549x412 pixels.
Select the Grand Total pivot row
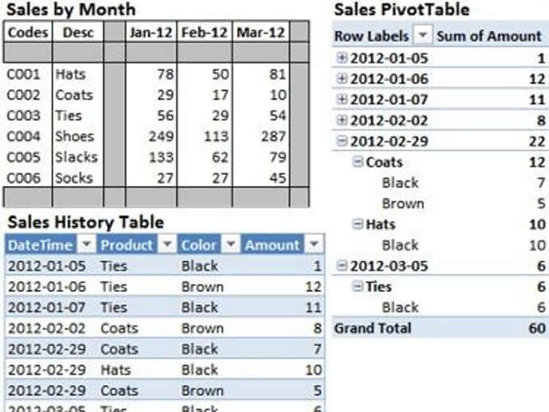click(x=441, y=328)
